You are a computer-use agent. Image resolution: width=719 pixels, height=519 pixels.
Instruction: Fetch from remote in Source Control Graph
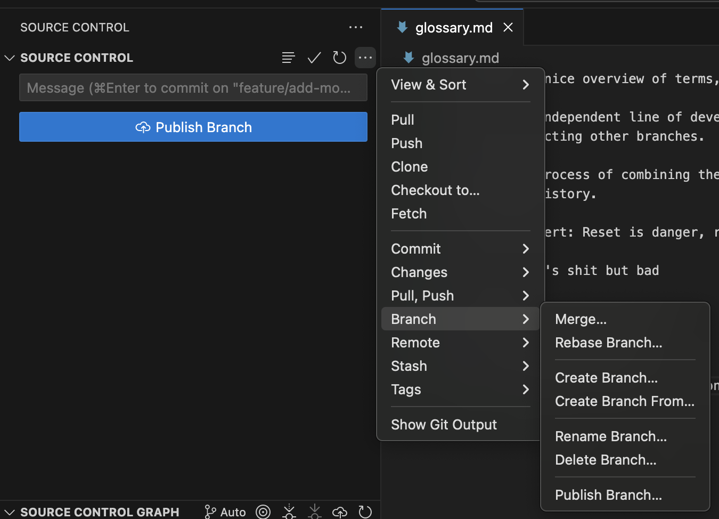[x=289, y=512]
